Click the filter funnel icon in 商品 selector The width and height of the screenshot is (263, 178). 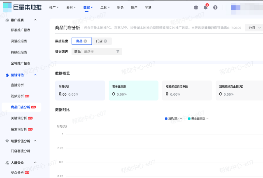click(x=118, y=52)
